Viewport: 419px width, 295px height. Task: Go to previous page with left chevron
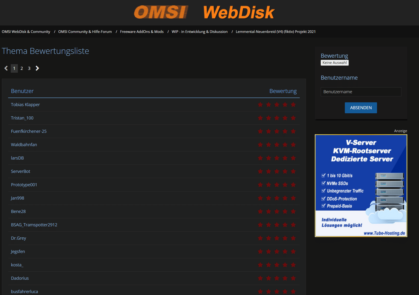(x=6, y=68)
